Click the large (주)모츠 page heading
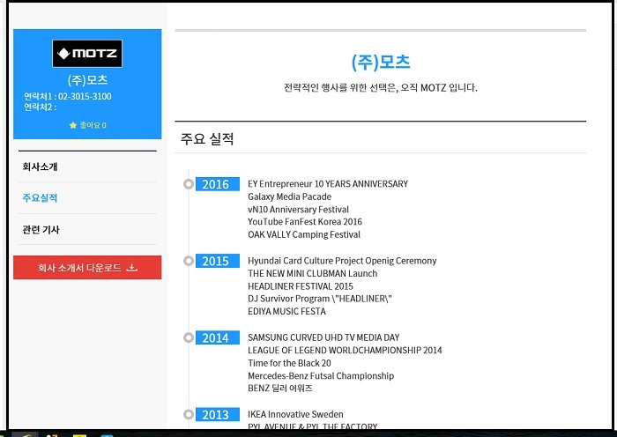Screen dimensions: 617x437 coord(380,63)
